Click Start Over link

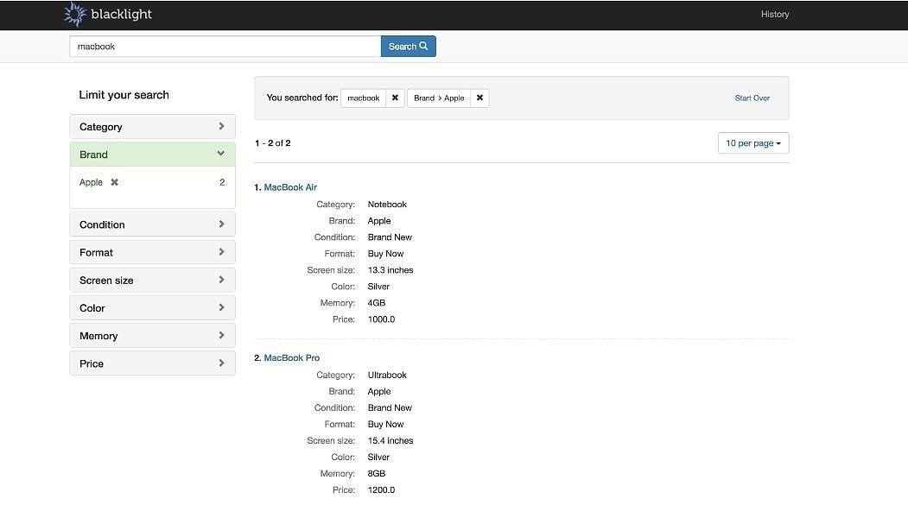(x=752, y=98)
